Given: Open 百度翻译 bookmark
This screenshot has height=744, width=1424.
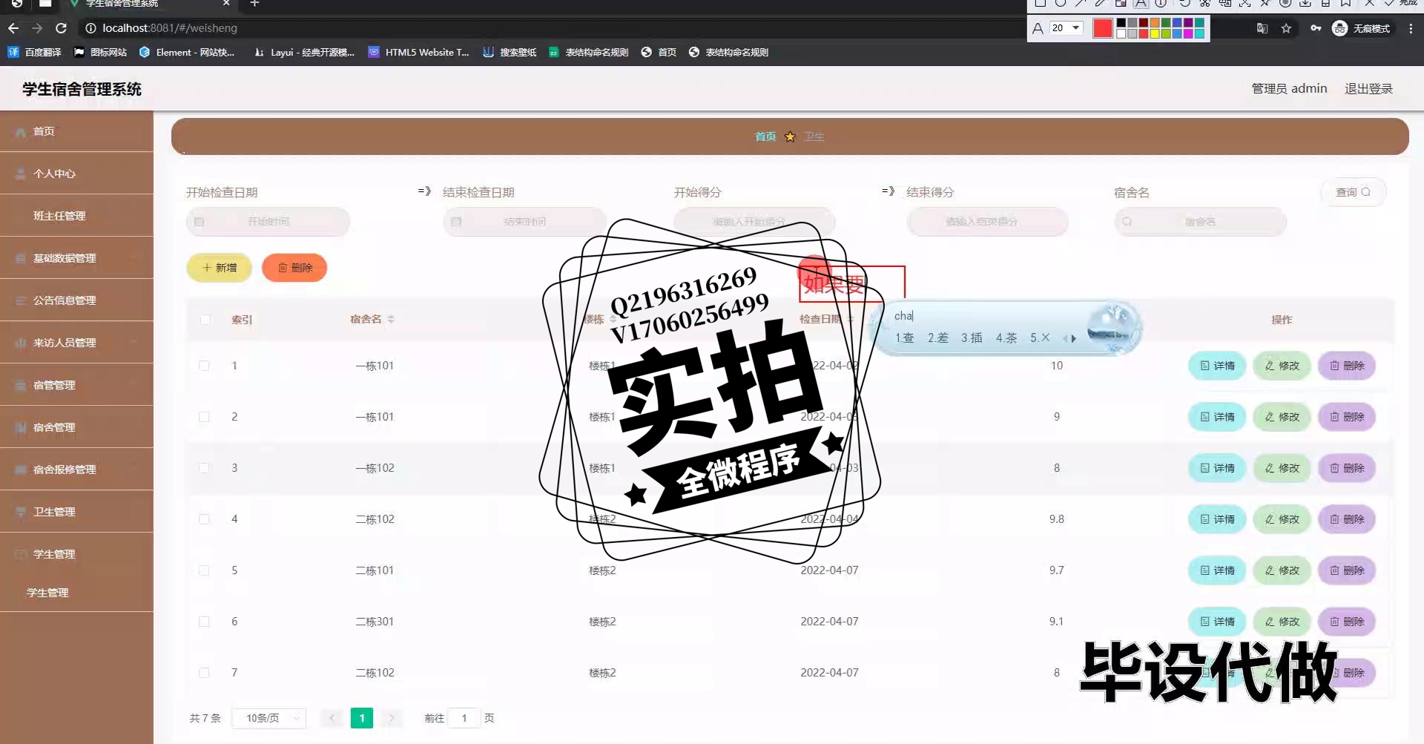Looking at the screenshot, I should pyautogui.click(x=35, y=52).
